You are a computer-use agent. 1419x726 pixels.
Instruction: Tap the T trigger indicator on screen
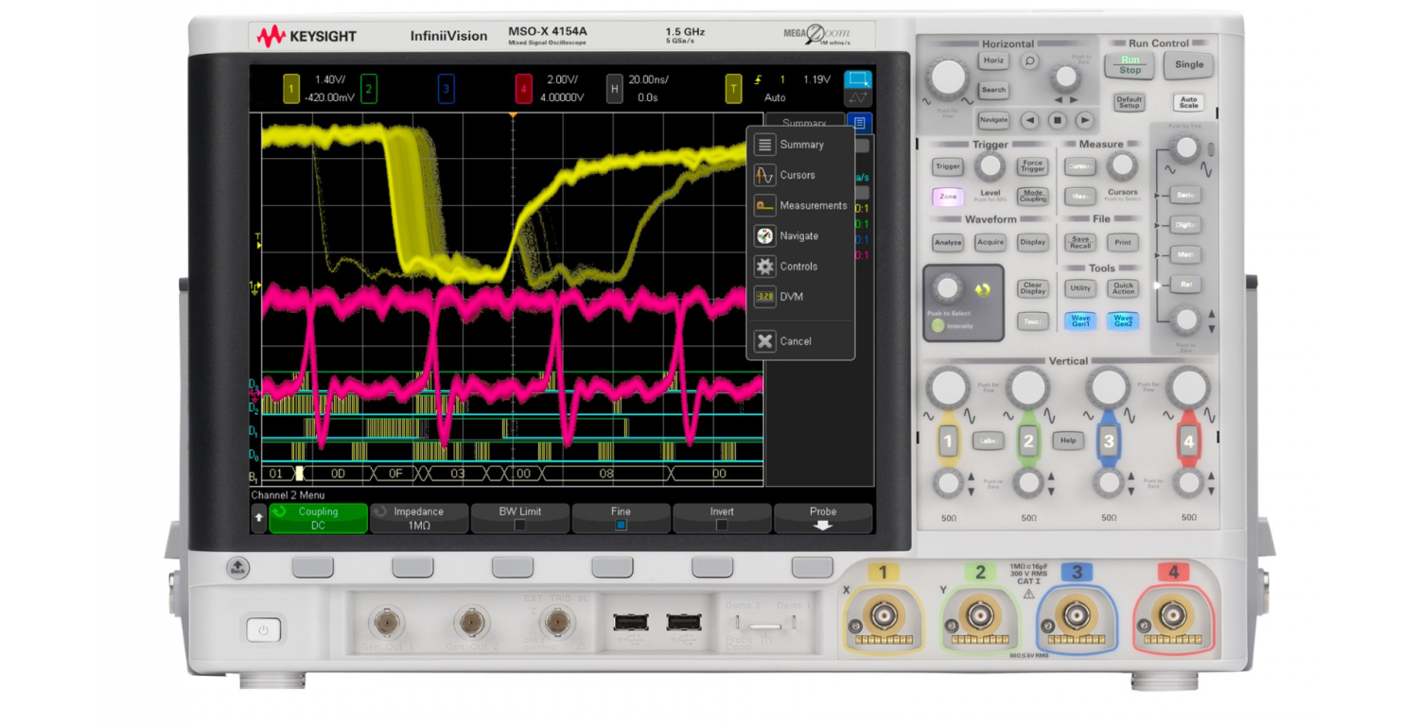click(733, 89)
